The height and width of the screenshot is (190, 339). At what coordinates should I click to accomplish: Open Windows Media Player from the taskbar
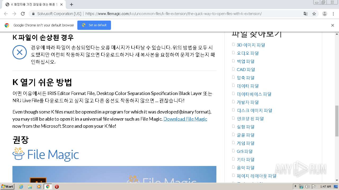pos(39,187)
